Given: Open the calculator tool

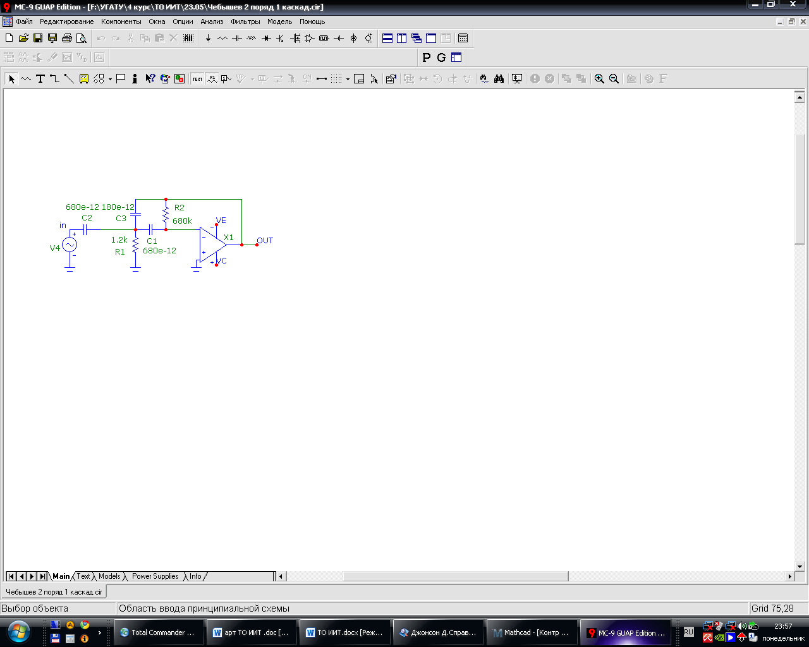Looking at the screenshot, I should pyautogui.click(x=463, y=38).
